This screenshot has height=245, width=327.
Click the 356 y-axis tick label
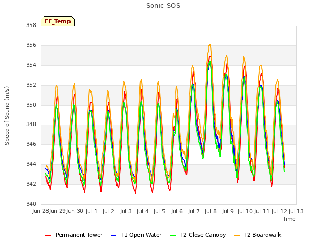point(31,45)
